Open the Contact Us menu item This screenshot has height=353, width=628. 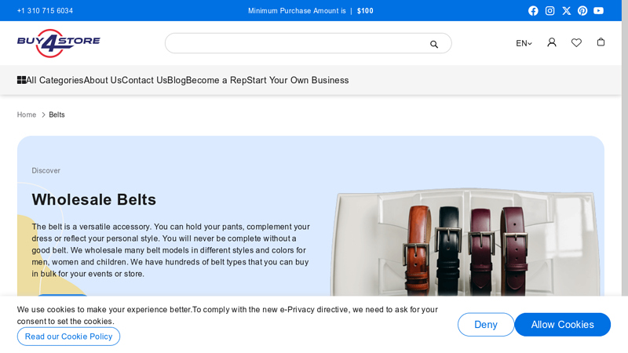(144, 80)
